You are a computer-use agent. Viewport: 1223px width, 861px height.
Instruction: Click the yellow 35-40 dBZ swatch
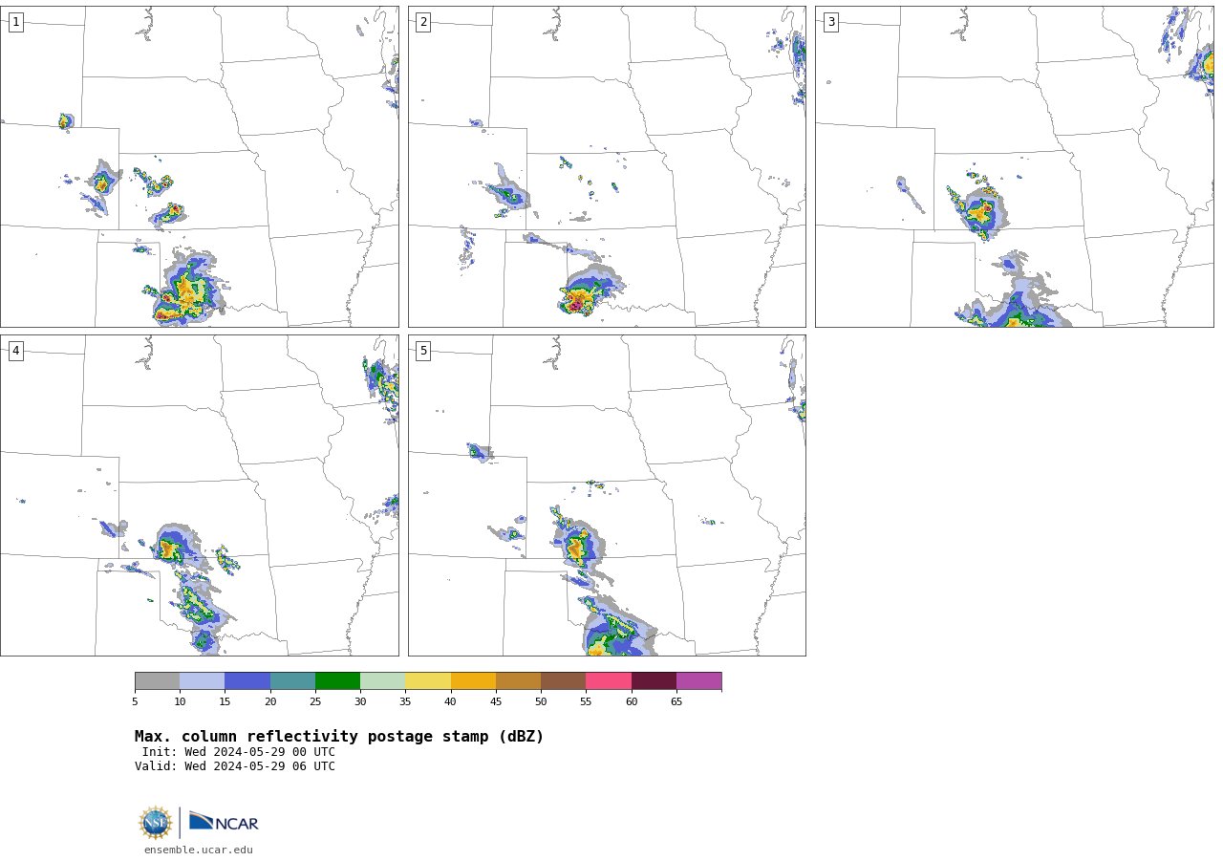pyautogui.click(x=428, y=681)
